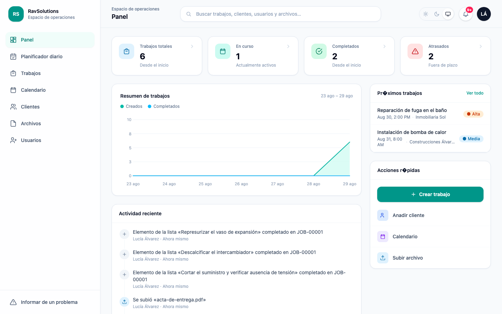Click the warning triangle icon on Atrasados card
The image size is (502, 314).
click(415, 51)
